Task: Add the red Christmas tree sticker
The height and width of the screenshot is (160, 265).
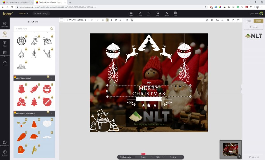Action: pos(34,102)
